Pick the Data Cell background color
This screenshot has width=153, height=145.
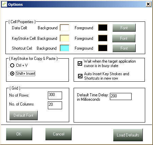(64, 28)
